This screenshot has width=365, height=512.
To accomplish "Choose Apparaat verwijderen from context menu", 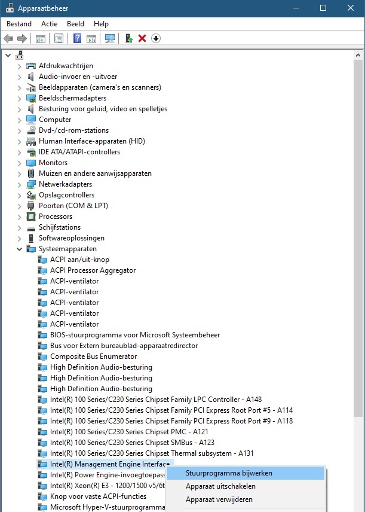I will tap(246, 499).
